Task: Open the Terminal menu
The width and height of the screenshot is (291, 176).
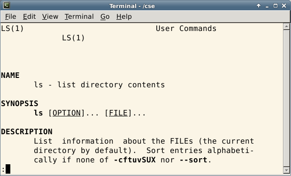Action: 79,16
